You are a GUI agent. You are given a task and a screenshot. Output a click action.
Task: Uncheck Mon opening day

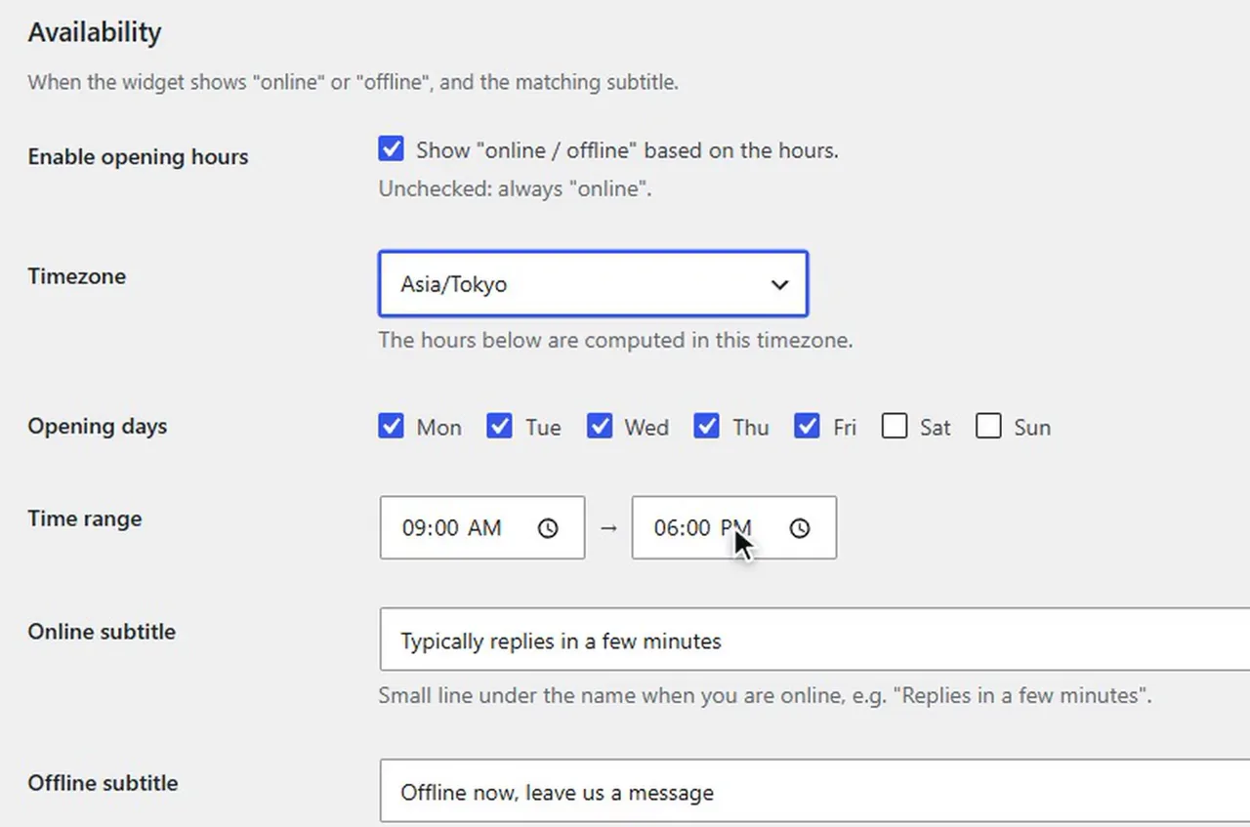point(391,427)
